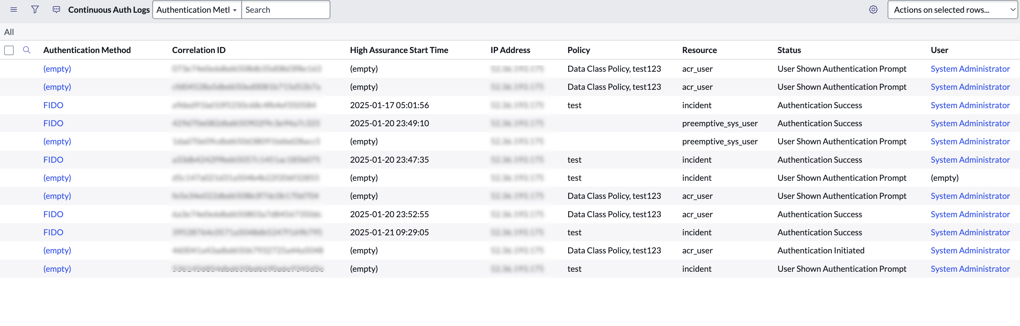Open the FIDO record dated 2025-01-21 09:29:05

click(x=53, y=232)
